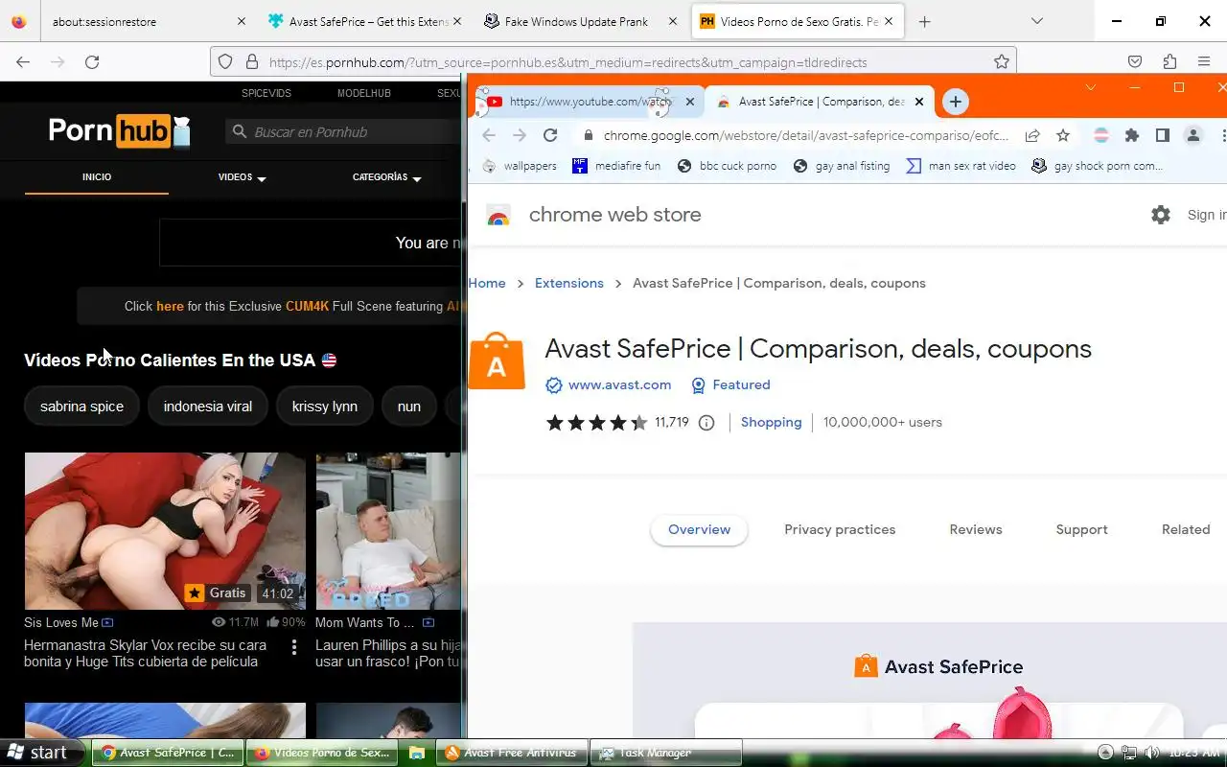This screenshot has height=767, width=1227.
Task: Close the Avast SafePrice tab in Chrome
Action: tap(919, 102)
